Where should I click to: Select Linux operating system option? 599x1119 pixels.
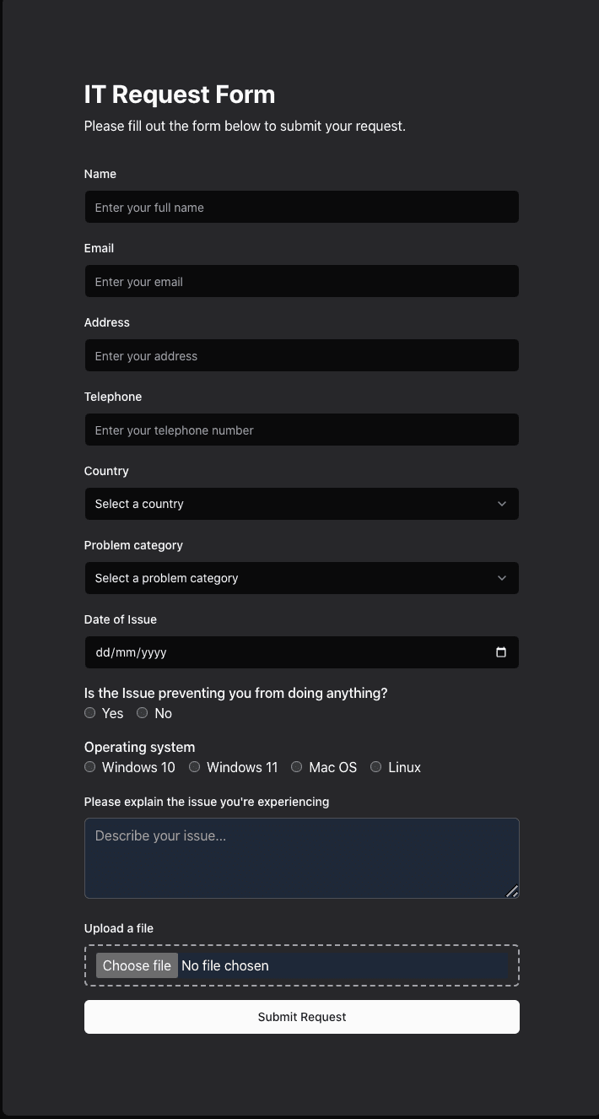(x=375, y=766)
